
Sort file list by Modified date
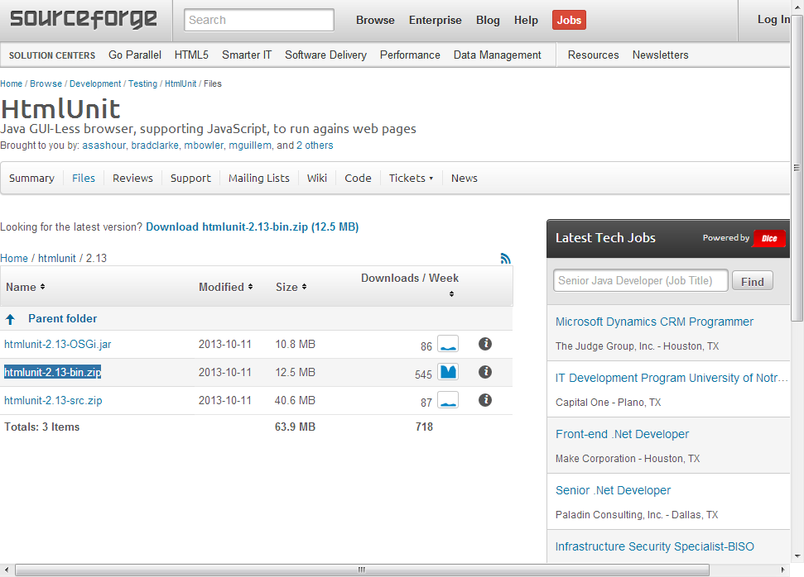tap(225, 287)
